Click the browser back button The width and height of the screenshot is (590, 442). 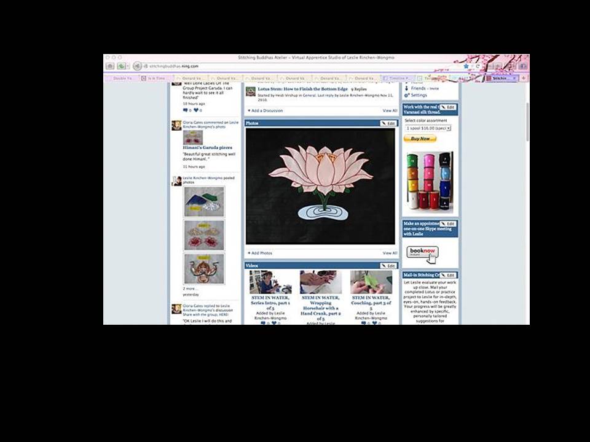pyautogui.click(x=137, y=66)
